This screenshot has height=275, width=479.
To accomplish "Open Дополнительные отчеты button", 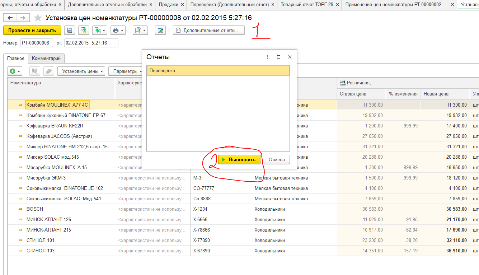I will pyautogui.click(x=209, y=31).
